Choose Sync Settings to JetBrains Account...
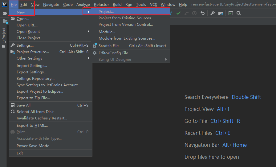Image resolution: width=276 pixels, height=167 pixels. tap(51, 85)
